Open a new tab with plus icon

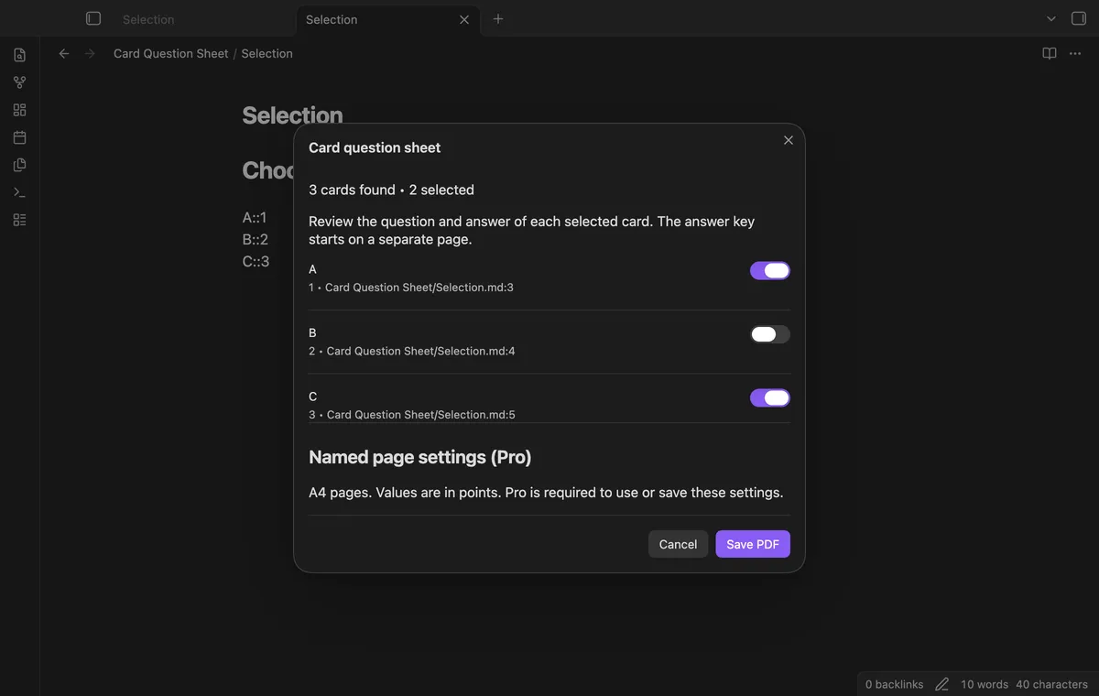pos(498,18)
